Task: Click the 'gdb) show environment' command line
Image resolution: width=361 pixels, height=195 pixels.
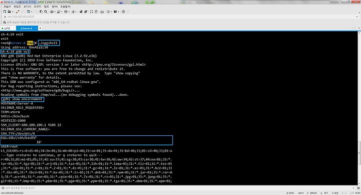Action: coord(23,99)
